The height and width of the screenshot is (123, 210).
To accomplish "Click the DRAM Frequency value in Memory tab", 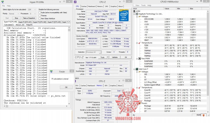I will click(108, 102).
